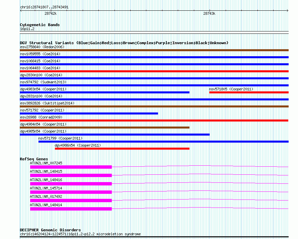Click the left arrow on the ruler
The height and width of the screenshot is (239, 298).
click(x=21, y=11)
